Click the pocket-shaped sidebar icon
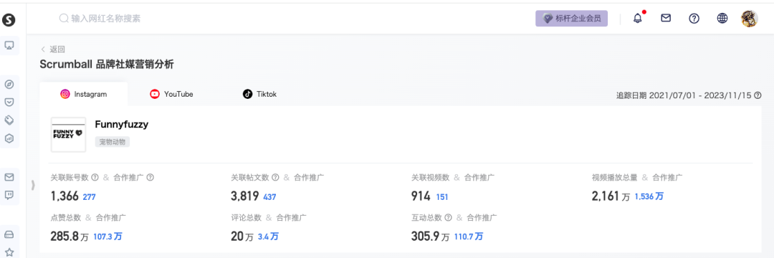Screen dimensions: 774x258 tap(9, 102)
